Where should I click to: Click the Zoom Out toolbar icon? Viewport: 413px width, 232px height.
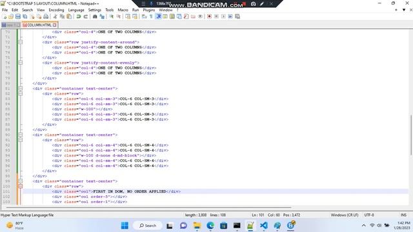point(119,16)
